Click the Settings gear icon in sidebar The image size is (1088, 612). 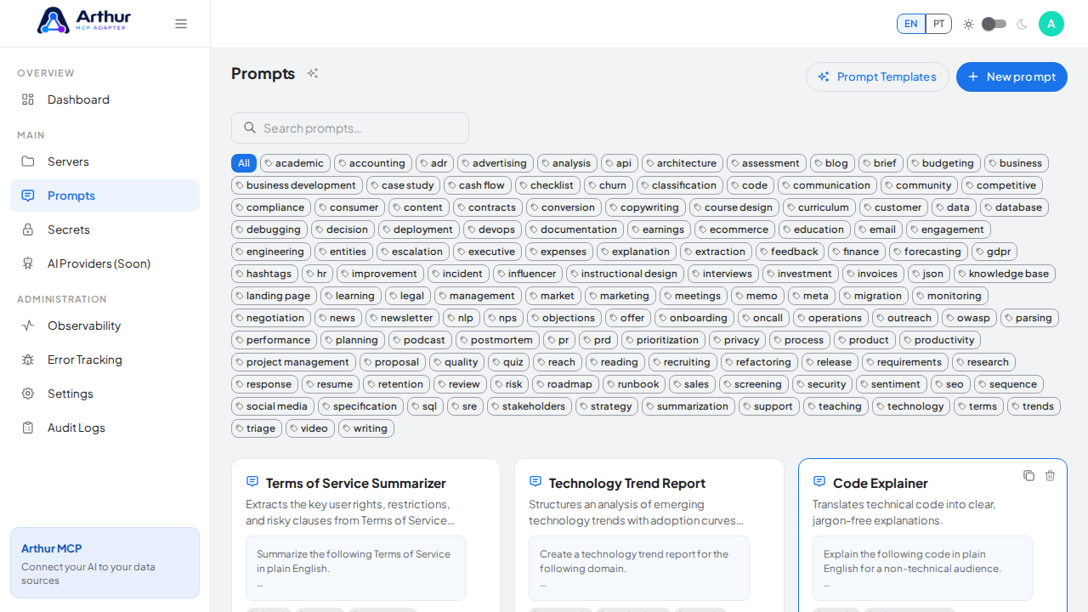pos(28,394)
